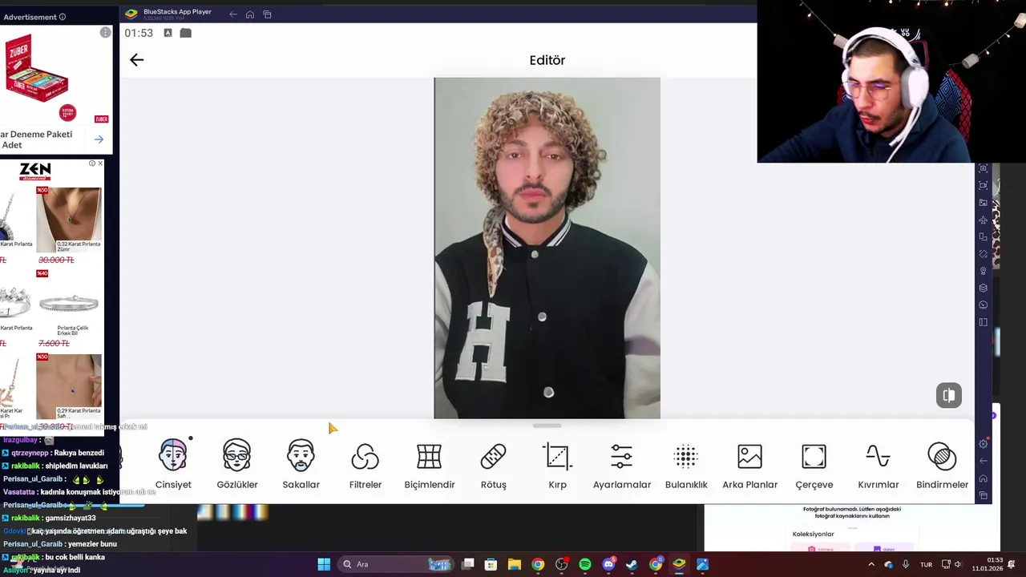
Task: Open the Windows Start menu
Action: [x=324, y=564]
